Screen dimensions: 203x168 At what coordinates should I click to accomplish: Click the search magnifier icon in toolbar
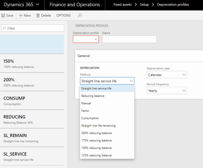click(80, 15)
